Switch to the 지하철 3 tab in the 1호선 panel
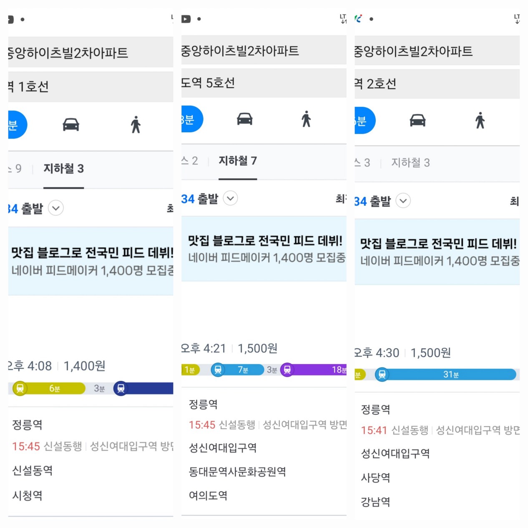Image resolution: width=528 pixels, height=528 pixels. click(x=64, y=168)
